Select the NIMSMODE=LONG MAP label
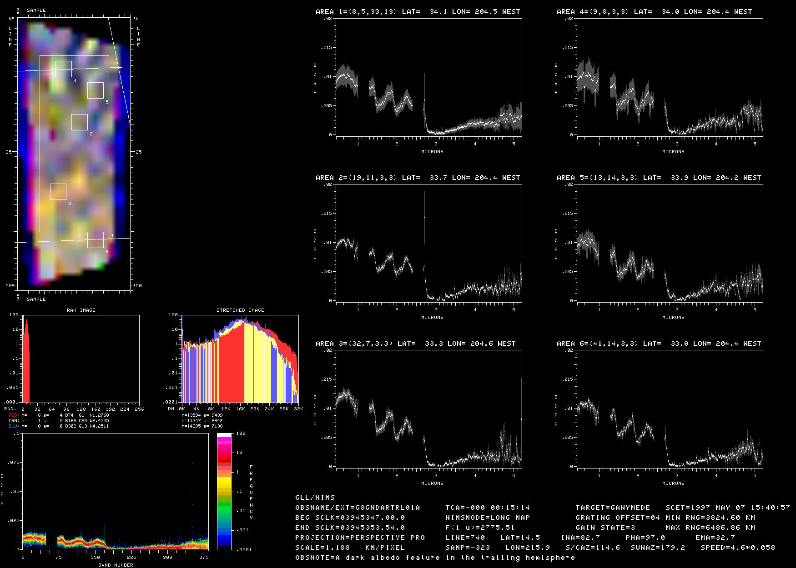 coord(488,517)
